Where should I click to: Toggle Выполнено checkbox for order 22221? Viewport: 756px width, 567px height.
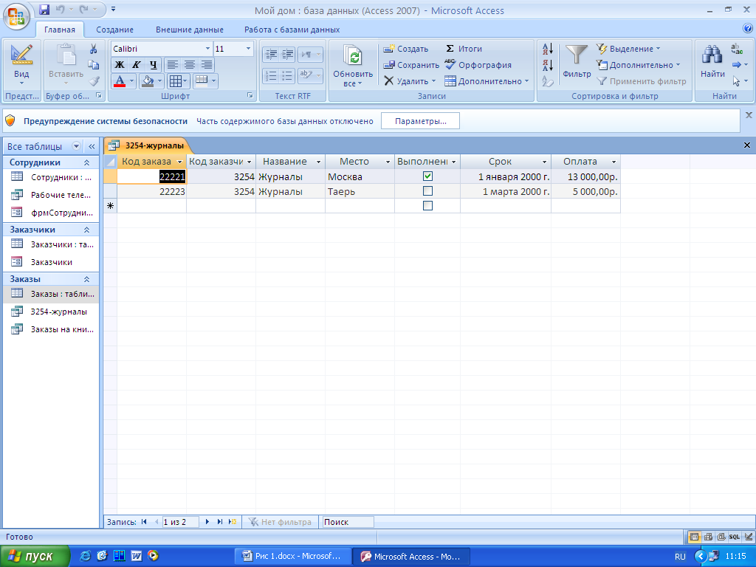click(427, 176)
